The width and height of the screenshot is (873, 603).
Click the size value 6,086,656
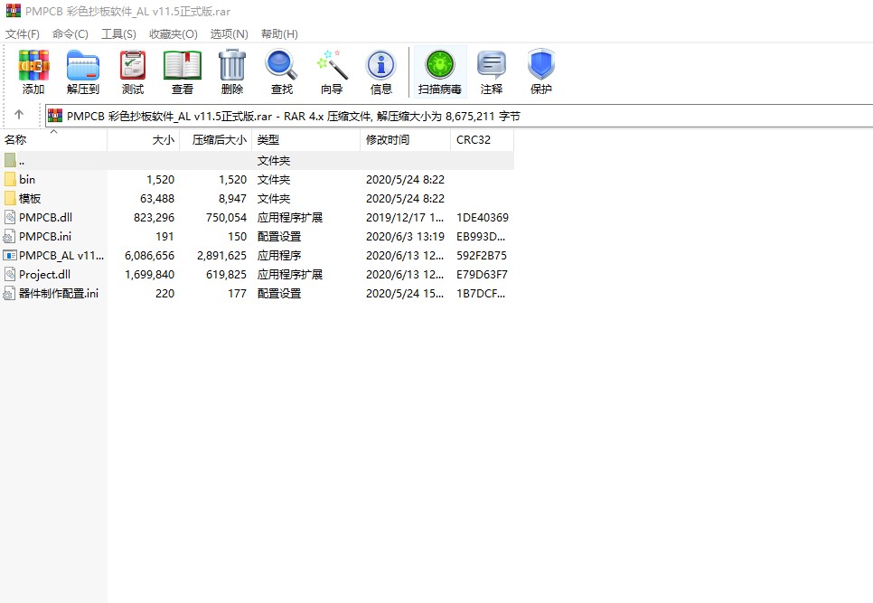pyautogui.click(x=149, y=256)
